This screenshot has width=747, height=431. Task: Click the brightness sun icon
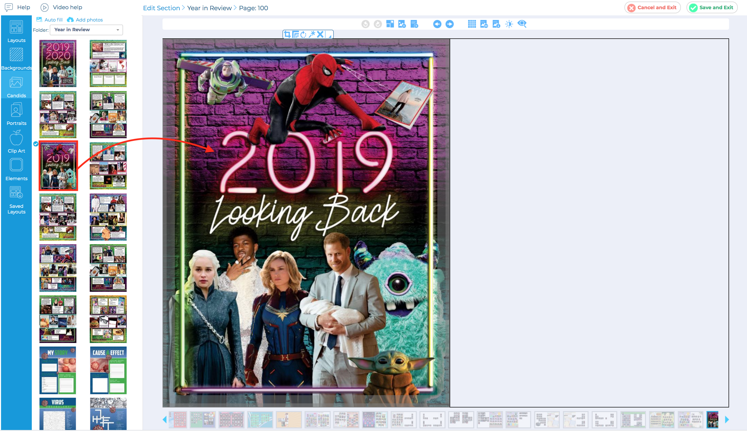tap(509, 24)
